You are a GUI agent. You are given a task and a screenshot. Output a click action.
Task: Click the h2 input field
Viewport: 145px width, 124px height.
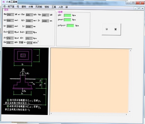tap(29, 21)
